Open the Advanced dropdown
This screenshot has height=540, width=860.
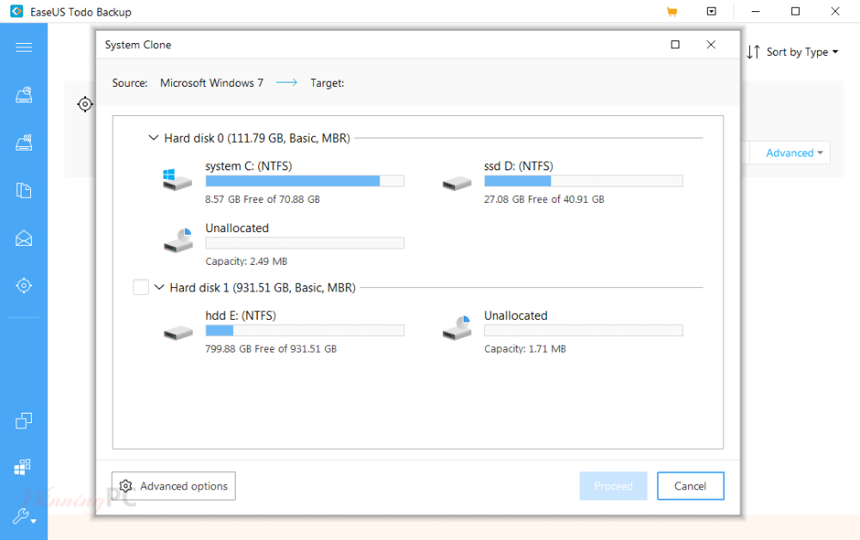coord(795,153)
